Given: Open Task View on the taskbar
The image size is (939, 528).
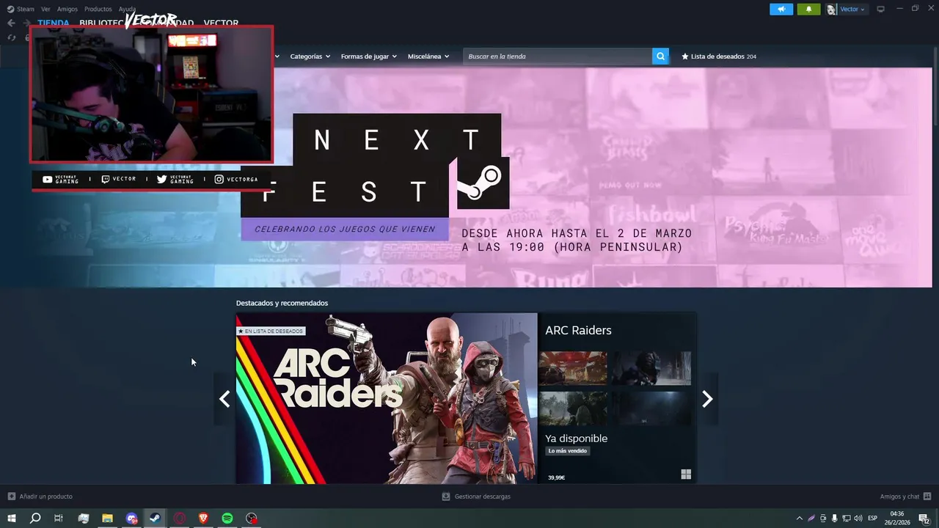Looking at the screenshot, I should click(x=59, y=518).
